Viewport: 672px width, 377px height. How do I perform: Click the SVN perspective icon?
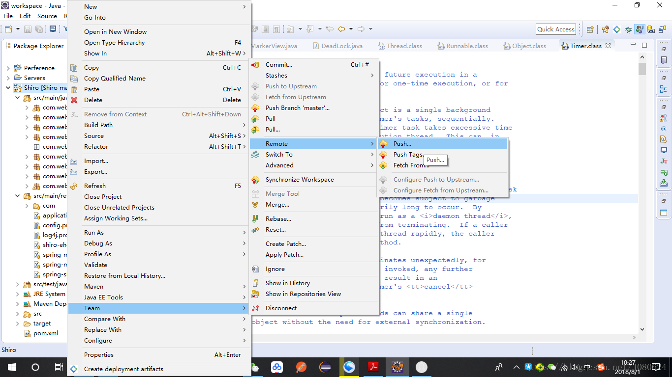click(x=651, y=29)
